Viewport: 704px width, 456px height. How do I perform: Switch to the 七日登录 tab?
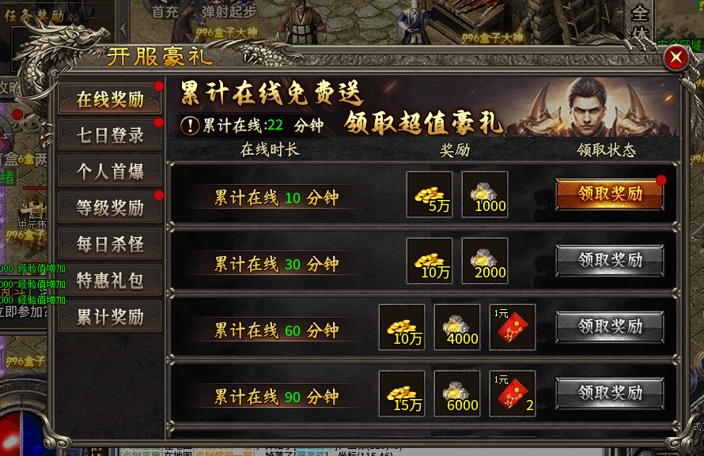[x=110, y=135]
